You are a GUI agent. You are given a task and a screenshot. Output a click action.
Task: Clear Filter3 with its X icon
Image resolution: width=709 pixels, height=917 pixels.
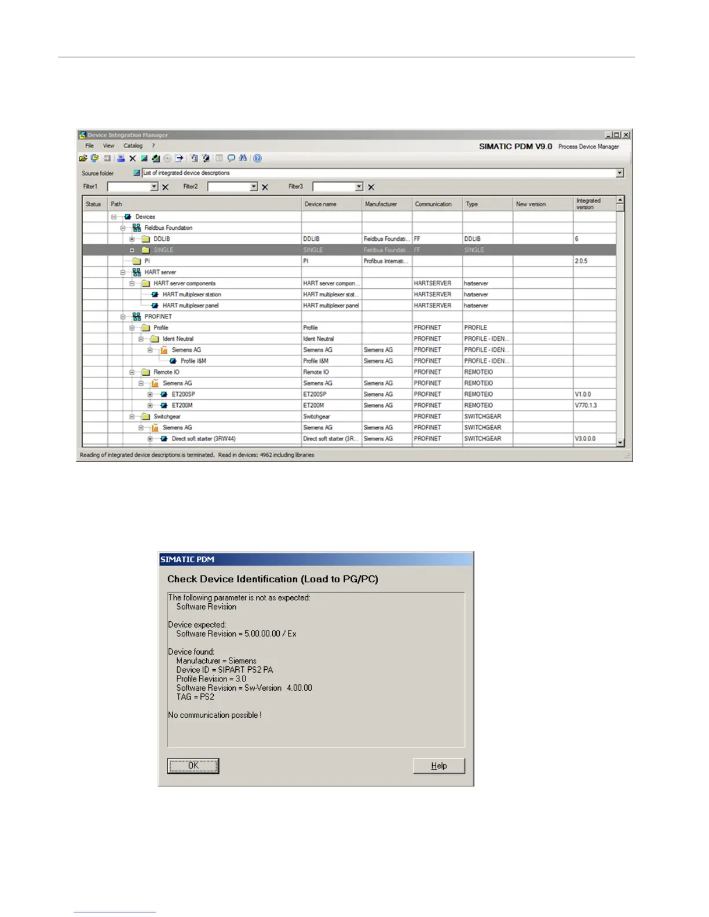point(371,187)
